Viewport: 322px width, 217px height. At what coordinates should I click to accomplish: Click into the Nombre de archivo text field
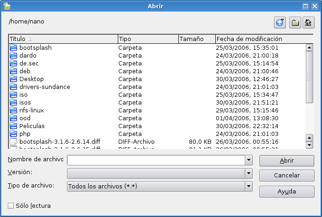click(x=156, y=160)
